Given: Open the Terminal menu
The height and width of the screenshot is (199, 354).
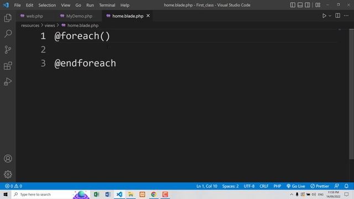Looking at the screenshot, I should point(107,5).
